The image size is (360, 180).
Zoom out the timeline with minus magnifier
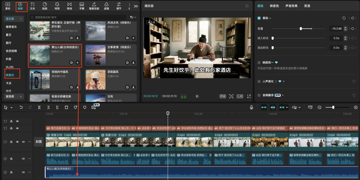pyautogui.click(x=319, y=107)
